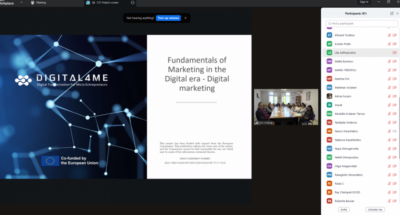Image resolution: width=400 pixels, height=215 pixels.
Task: Click muted mic icon for Martina Pol
Action: pyautogui.click(x=389, y=79)
